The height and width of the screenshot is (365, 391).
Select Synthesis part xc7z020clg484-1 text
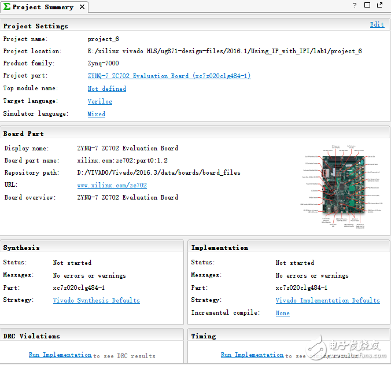click(x=79, y=287)
